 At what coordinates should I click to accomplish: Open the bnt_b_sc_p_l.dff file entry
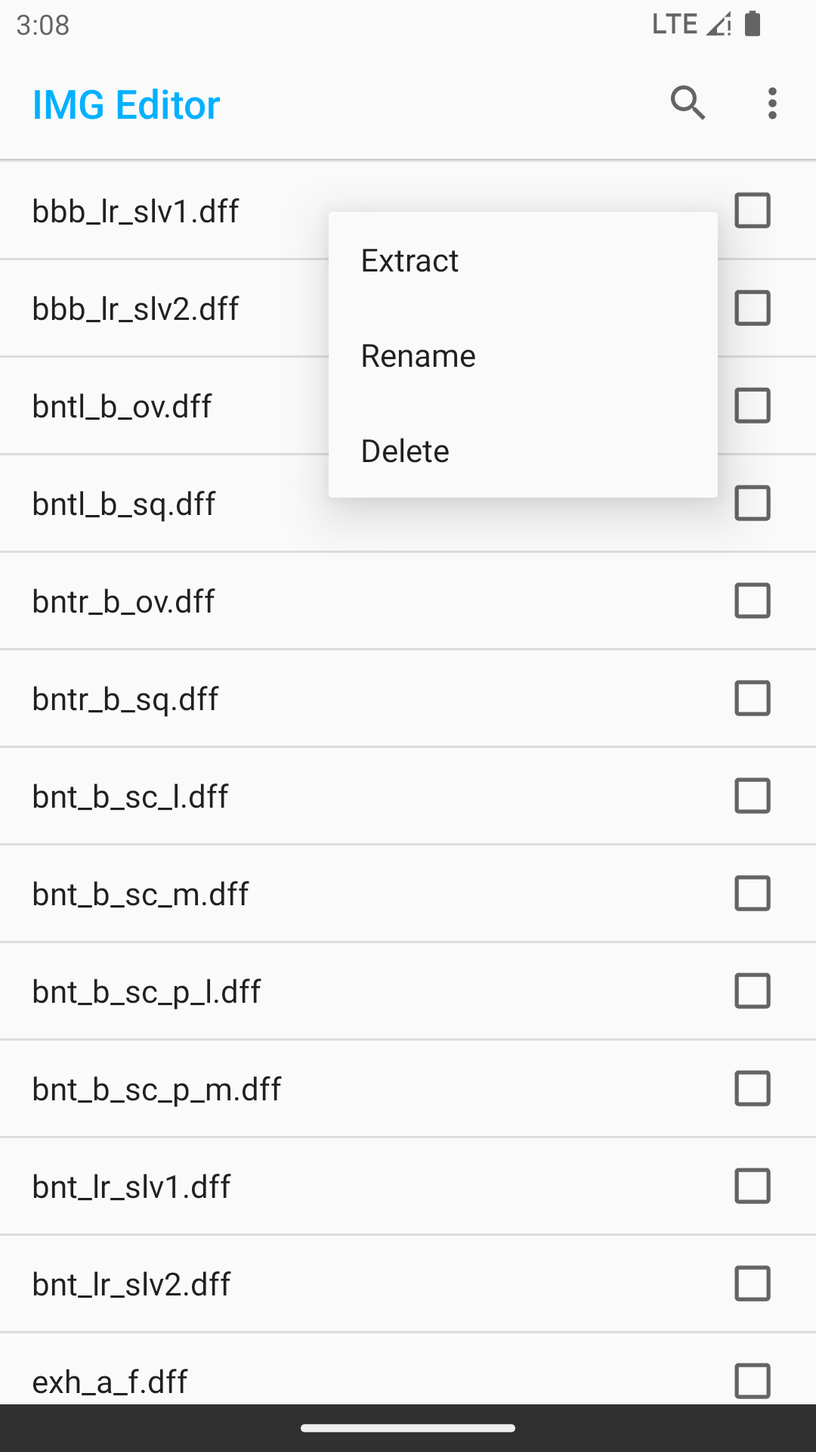408,991
